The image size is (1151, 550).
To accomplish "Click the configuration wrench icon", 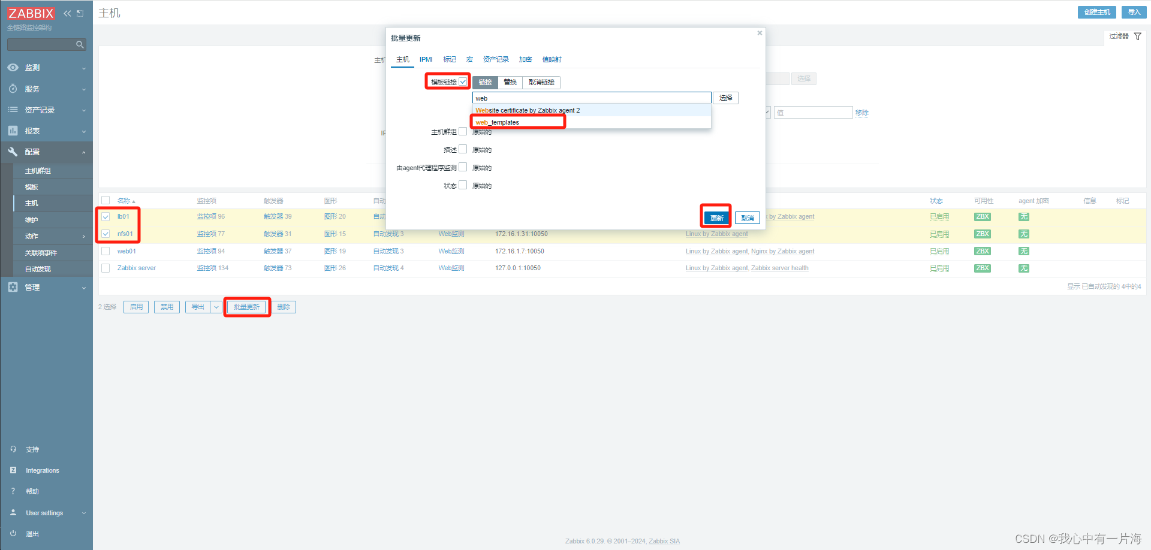I will coord(13,152).
